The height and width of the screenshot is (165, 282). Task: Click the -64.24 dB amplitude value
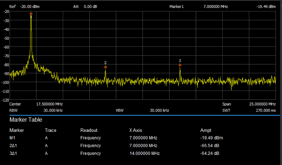[209, 153]
